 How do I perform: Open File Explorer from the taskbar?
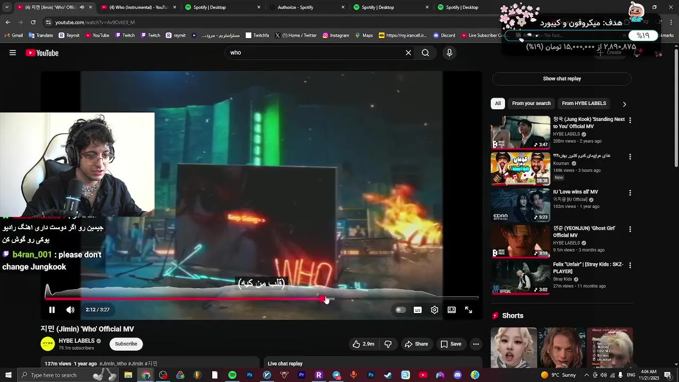pyautogui.click(x=128, y=375)
